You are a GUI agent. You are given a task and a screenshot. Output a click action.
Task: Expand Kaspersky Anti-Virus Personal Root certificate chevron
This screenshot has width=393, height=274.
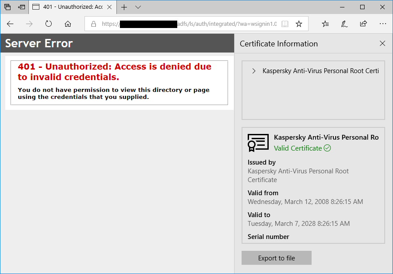254,71
